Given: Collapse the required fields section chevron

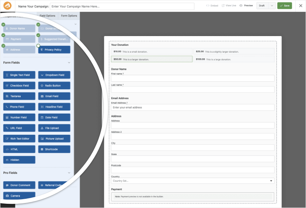Looking at the screenshot, I should [x=76, y=24].
